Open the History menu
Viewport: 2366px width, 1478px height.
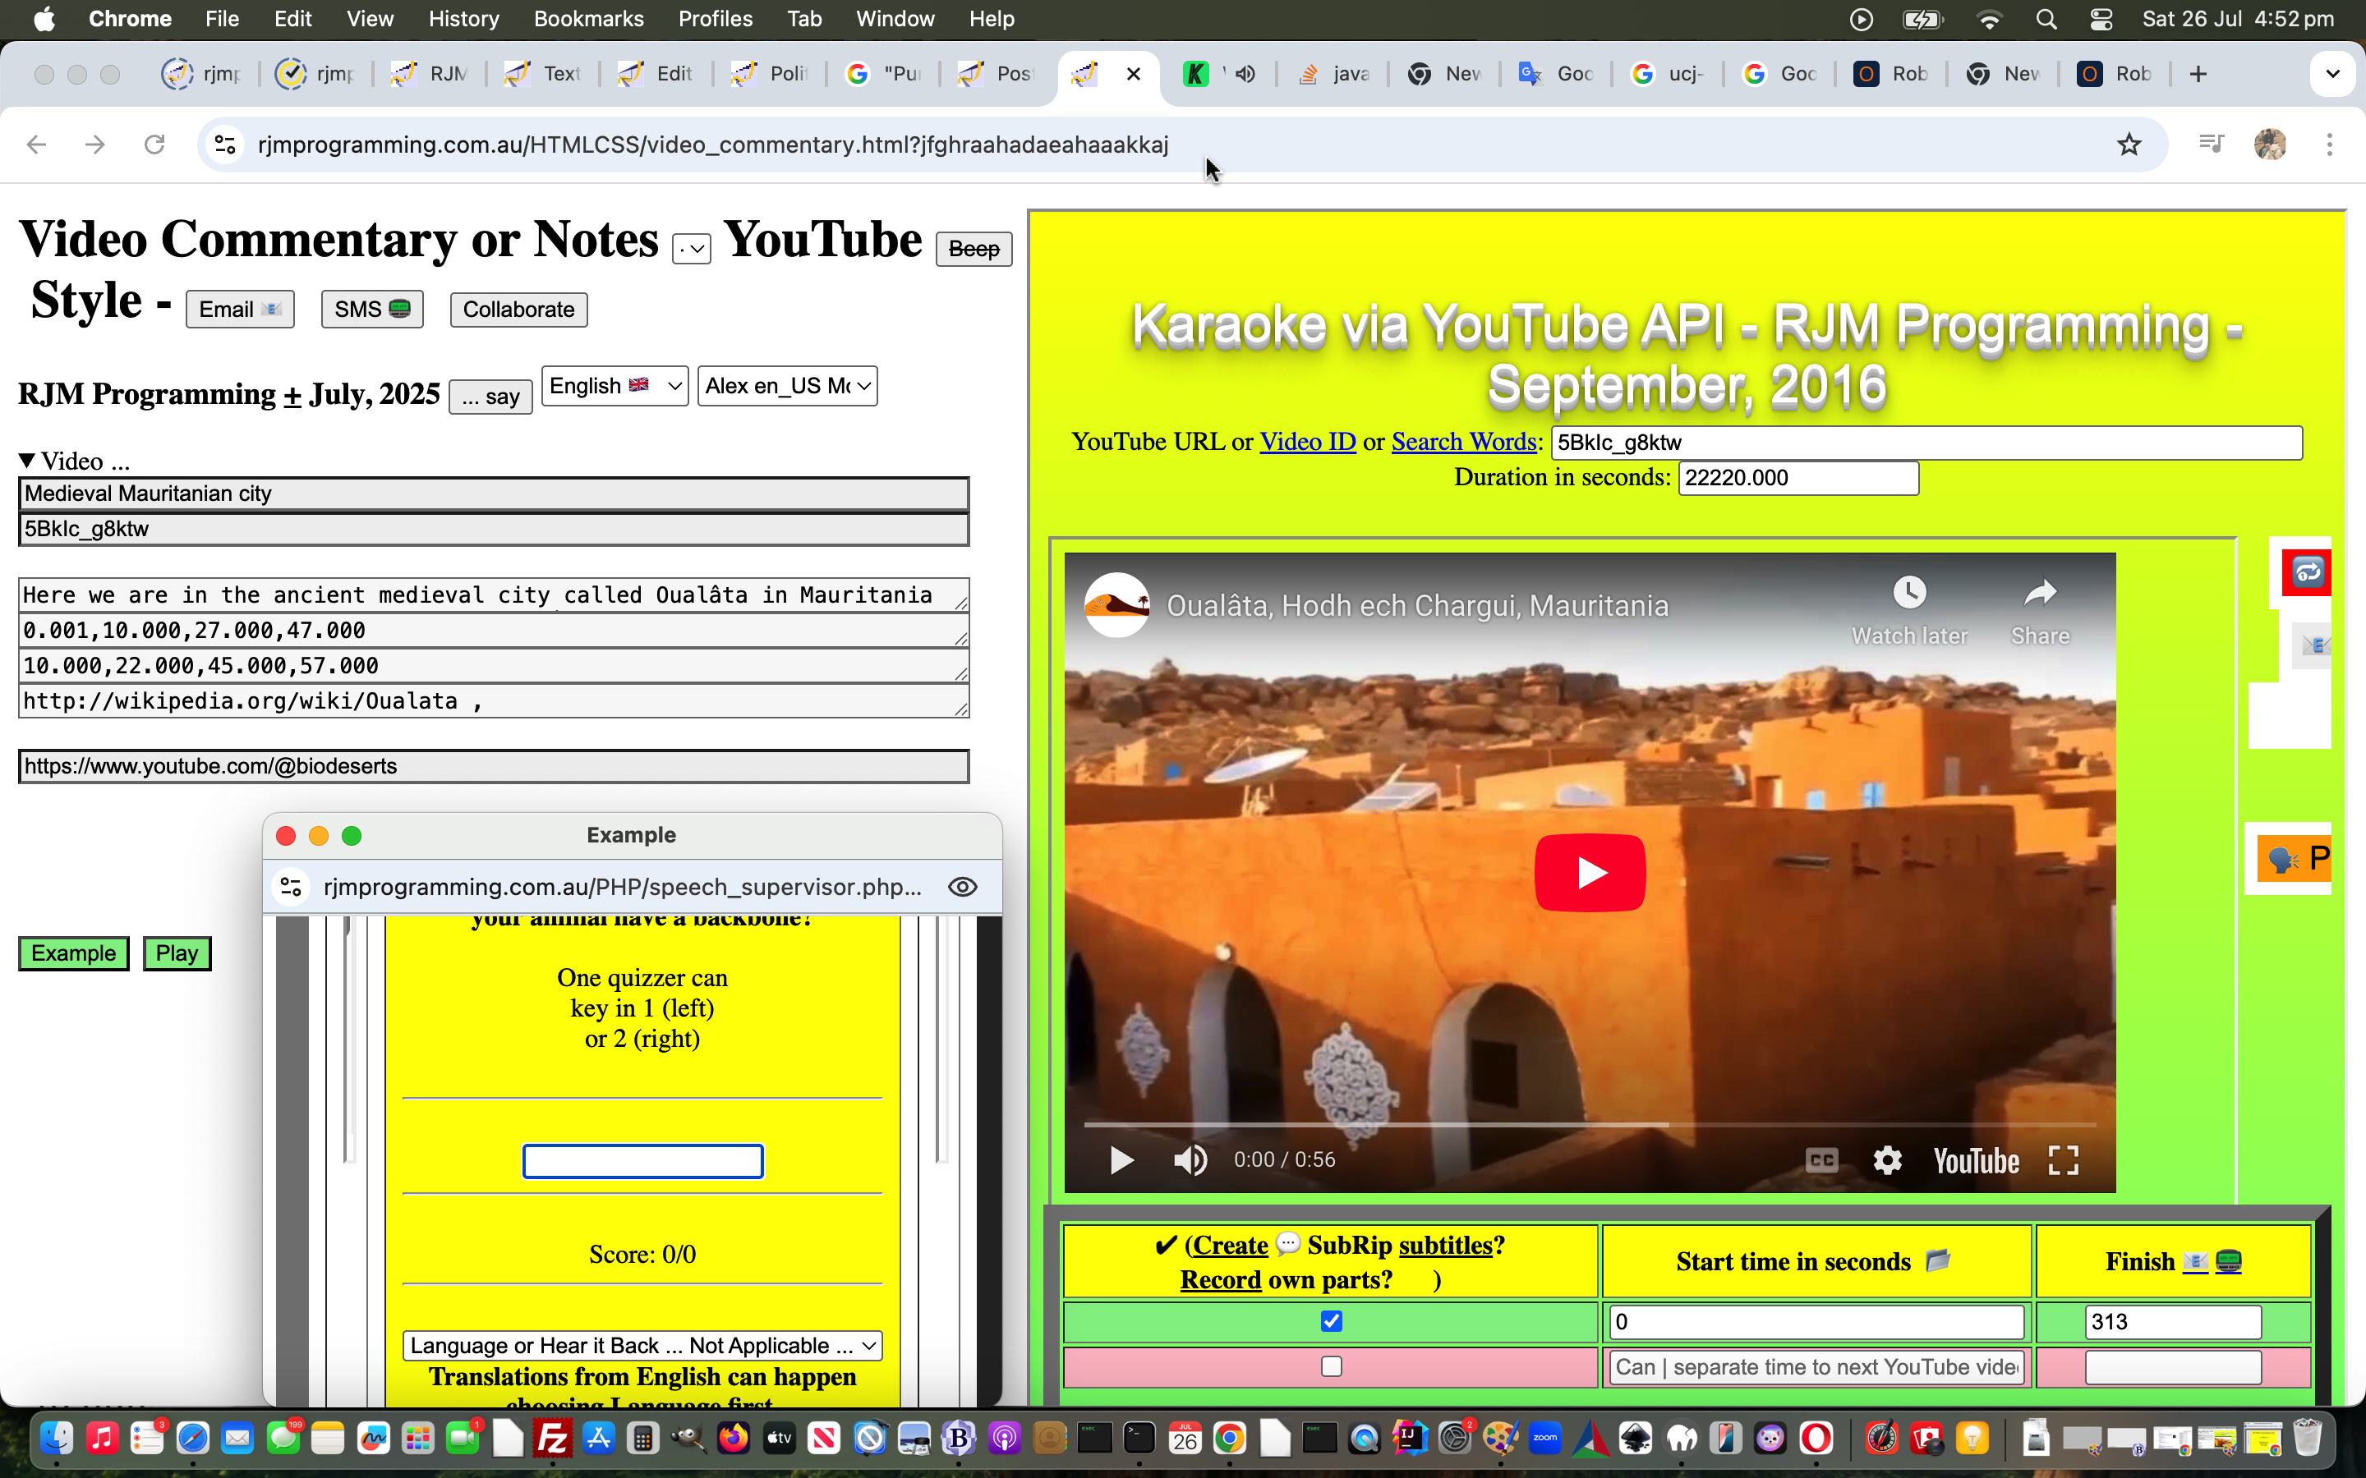[x=463, y=19]
